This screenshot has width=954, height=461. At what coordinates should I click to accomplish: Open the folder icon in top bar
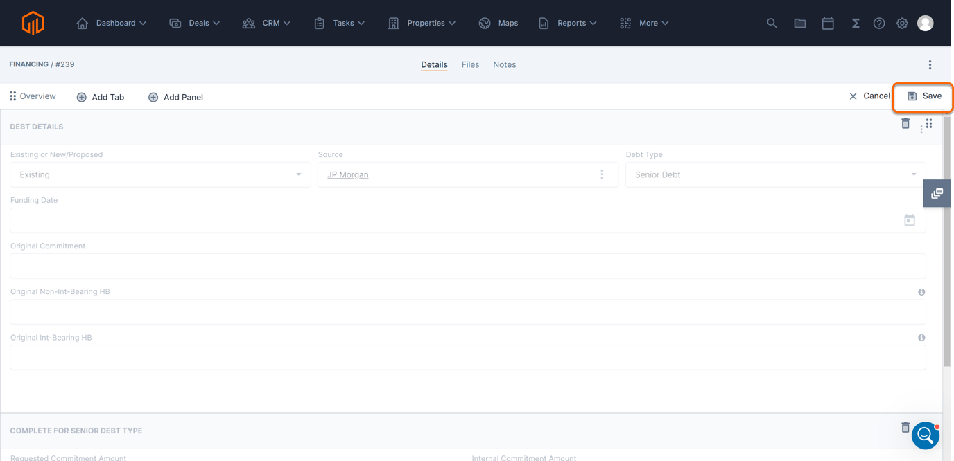pos(800,23)
